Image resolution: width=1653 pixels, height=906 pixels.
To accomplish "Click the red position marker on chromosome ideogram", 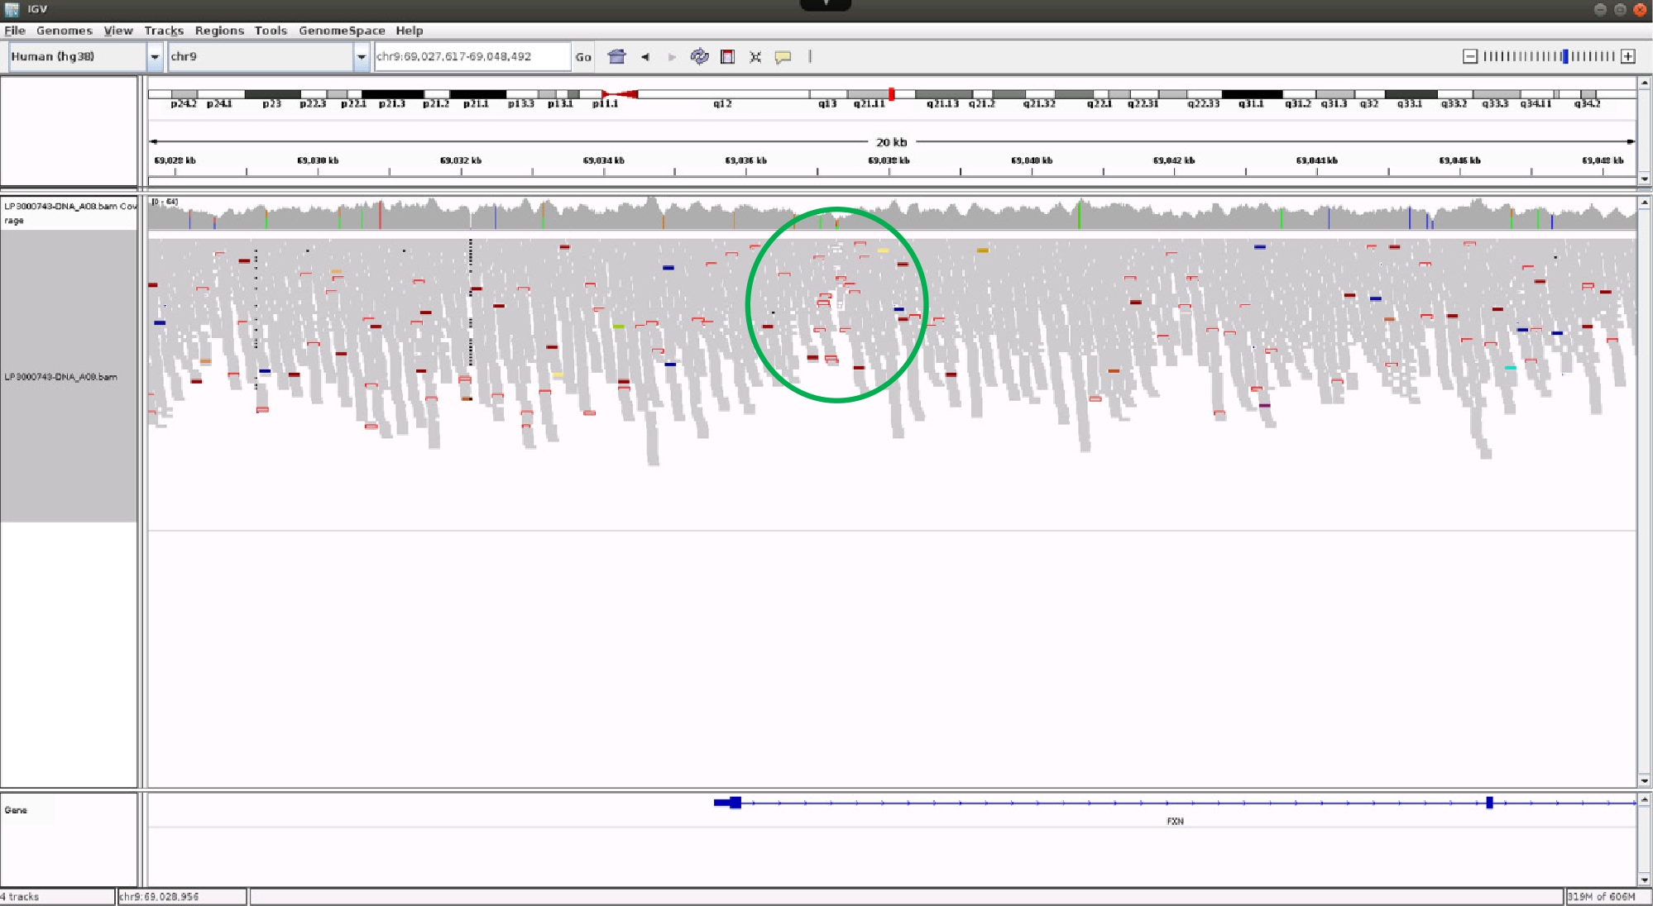I will 891,94.
